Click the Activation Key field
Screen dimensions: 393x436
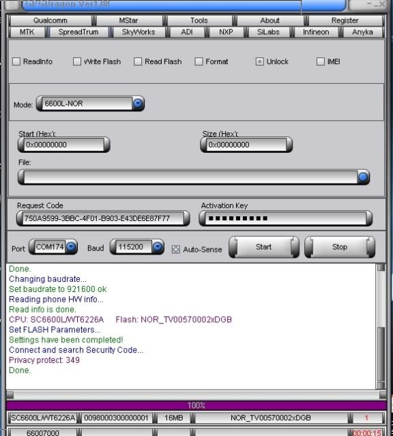point(286,218)
